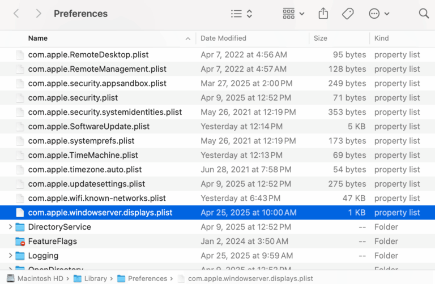Go back with the left arrow
This screenshot has width=435, height=284.
[16, 14]
